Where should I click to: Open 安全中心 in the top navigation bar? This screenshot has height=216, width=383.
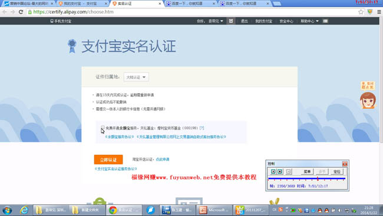tap(286, 21)
